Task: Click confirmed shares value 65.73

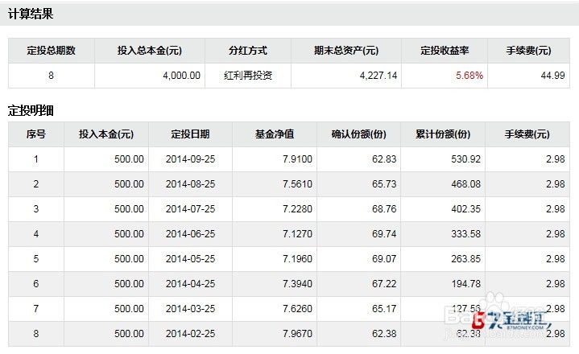Action: pyautogui.click(x=384, y=184)
